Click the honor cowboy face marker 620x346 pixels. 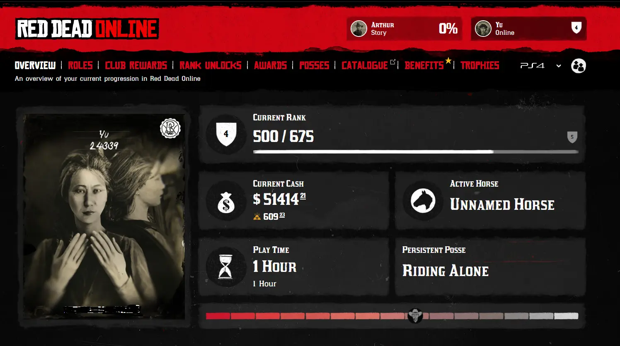(415, 316)
